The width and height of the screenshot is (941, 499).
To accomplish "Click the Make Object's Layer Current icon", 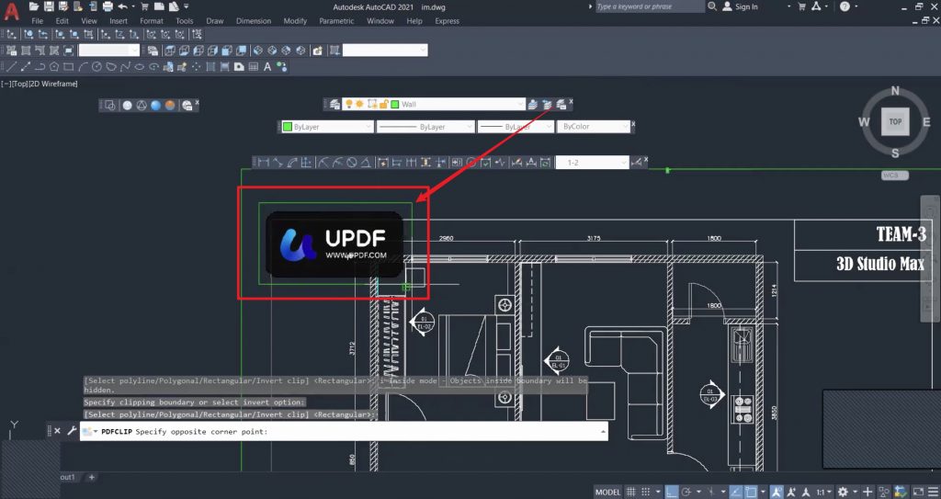I will (532, 105).
